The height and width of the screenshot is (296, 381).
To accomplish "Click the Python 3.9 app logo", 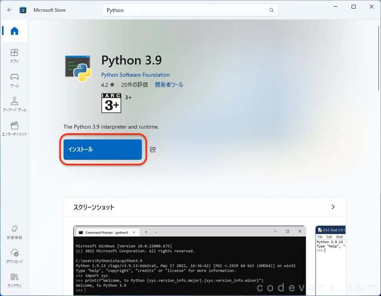I will coord(78,68).
